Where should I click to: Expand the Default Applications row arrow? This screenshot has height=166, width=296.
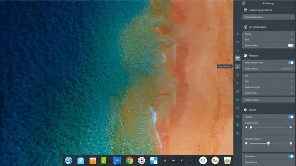tap(292, 17)
